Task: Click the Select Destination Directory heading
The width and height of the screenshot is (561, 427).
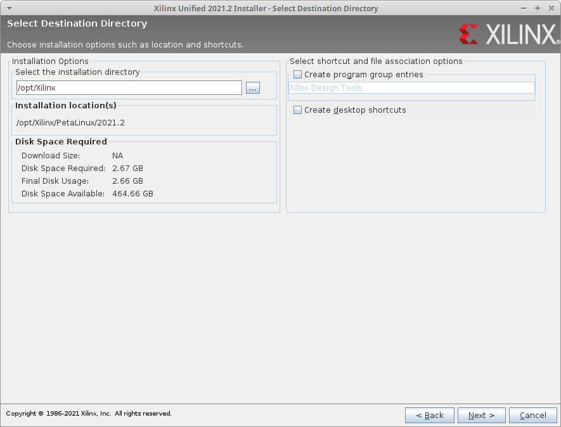Action: [x=77, y=23]
